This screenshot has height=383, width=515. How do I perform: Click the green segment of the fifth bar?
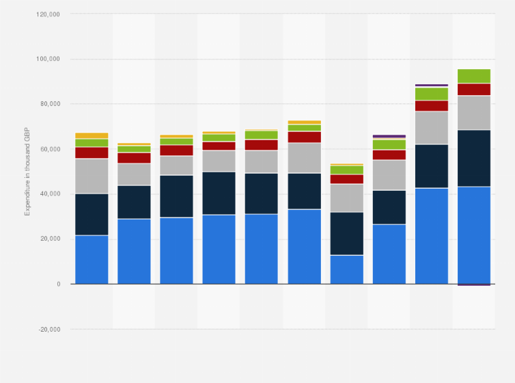tap(262, 135)
